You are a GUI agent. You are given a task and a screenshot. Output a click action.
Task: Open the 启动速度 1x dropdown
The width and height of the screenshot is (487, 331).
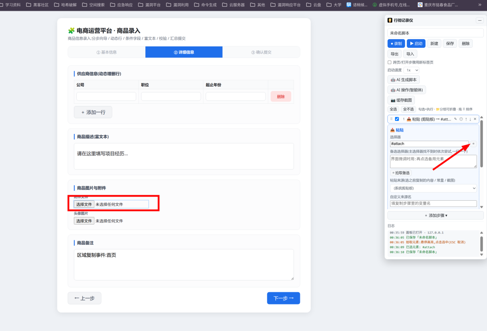(x=412, y=70)
